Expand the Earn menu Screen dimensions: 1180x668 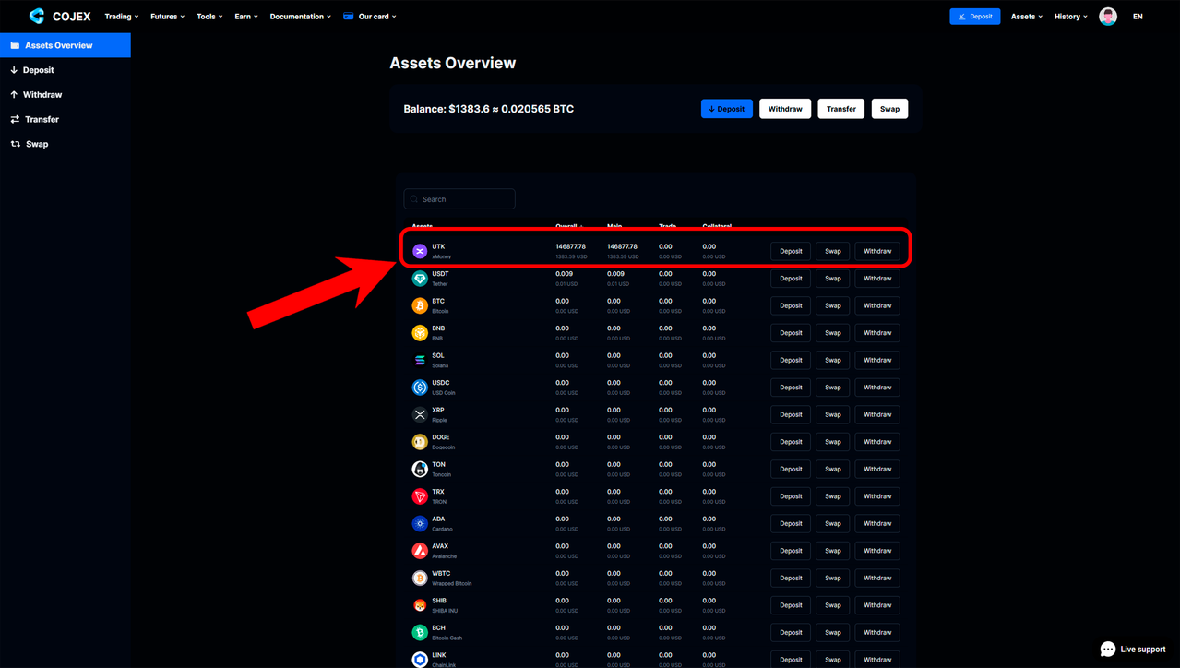pos(246,17)
